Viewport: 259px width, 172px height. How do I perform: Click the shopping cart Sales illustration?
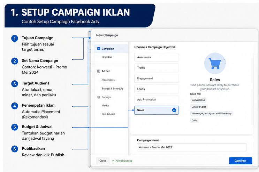pos(215,63)
